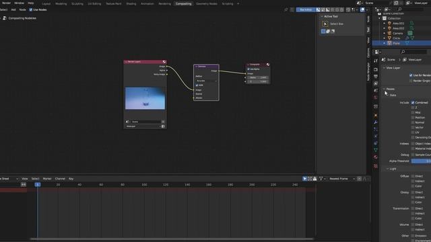Open the Texture properties tab icon
The height and width of the screenshot is (242, 431).
pos(376,166)
